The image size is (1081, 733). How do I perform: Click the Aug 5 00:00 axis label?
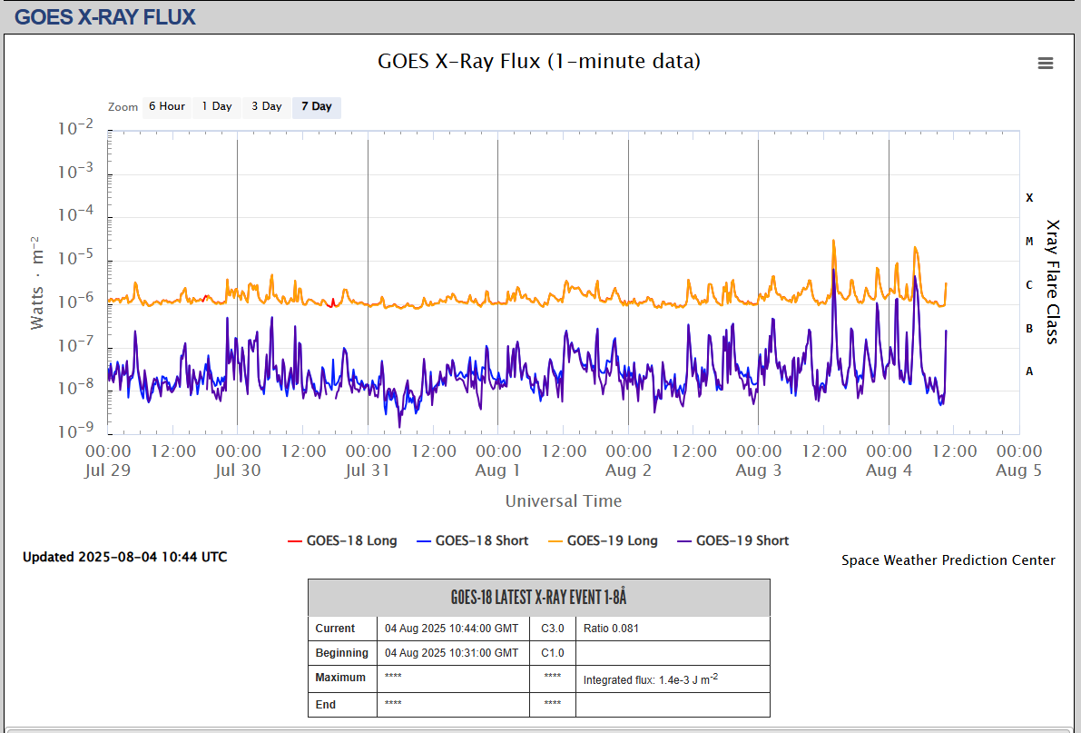pos(1019,461)
